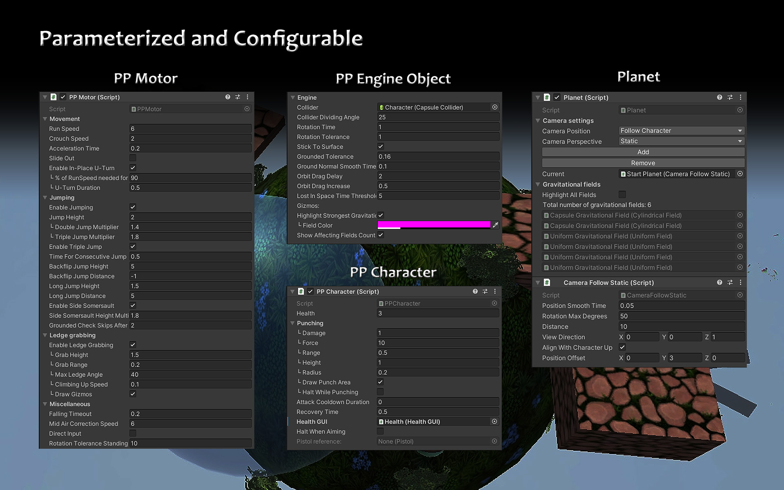Click eyedropper next to Field Color
This screenshot has height=490, width=784.
[495, 225]
